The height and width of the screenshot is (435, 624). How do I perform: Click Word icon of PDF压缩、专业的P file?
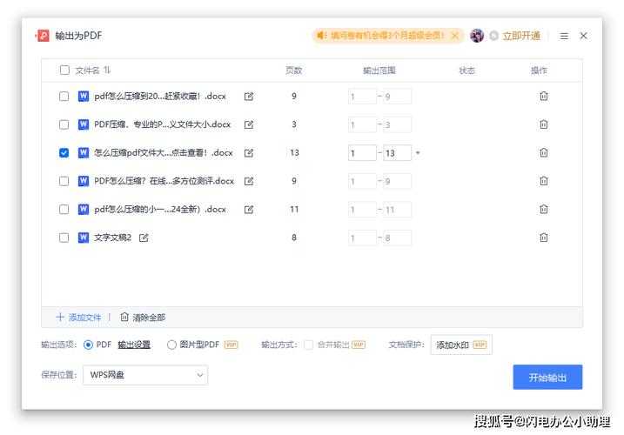[84, 124]
